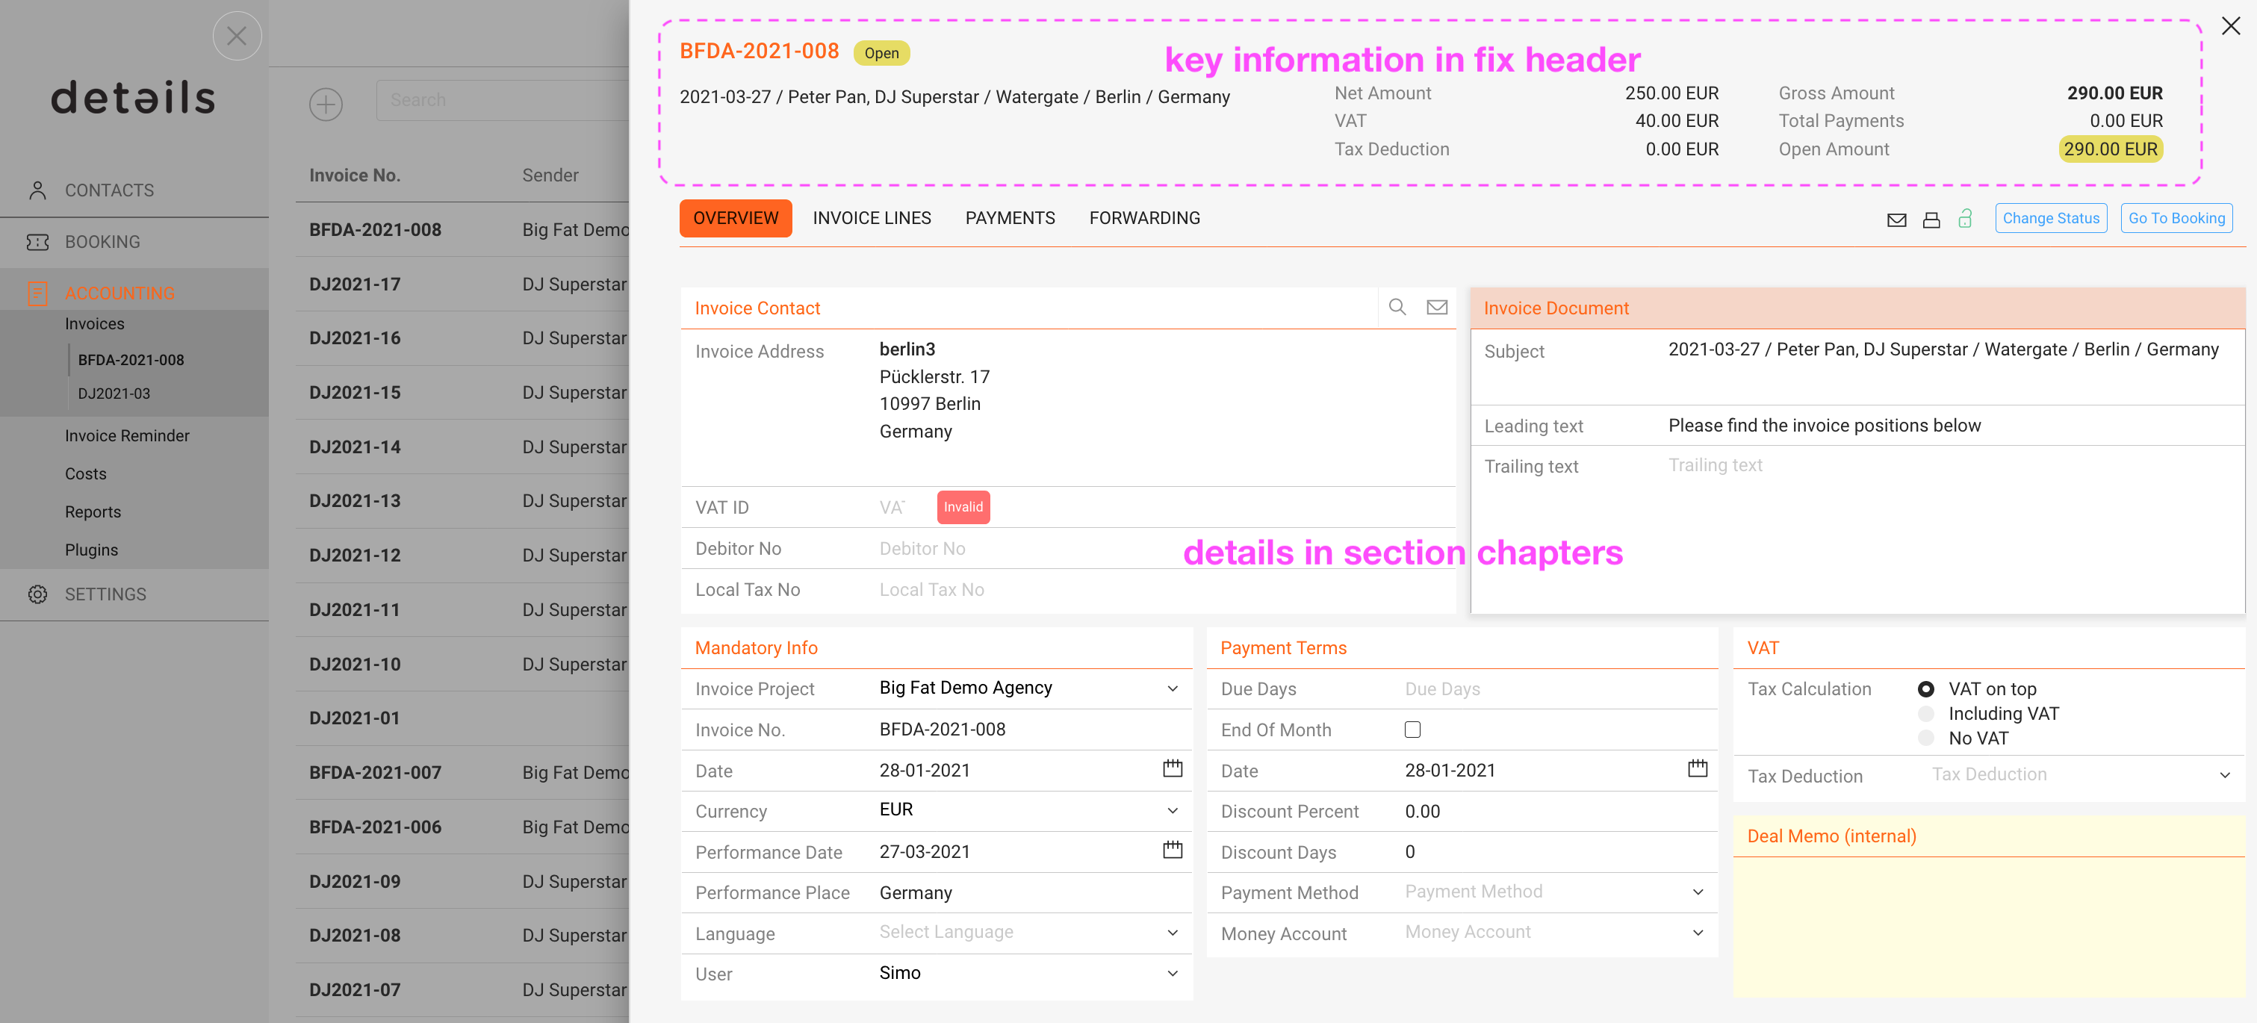Select BFDA-2021-008 in sidebar tree
This screenshot has width=2257, height=1023.
(x=131, y=360)
